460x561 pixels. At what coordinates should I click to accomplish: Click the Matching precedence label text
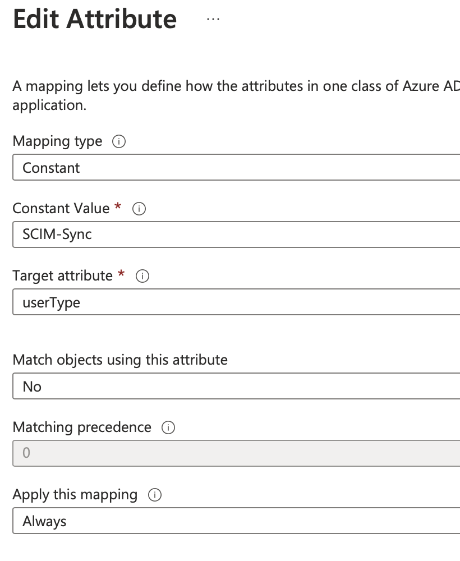pos(82,427)
